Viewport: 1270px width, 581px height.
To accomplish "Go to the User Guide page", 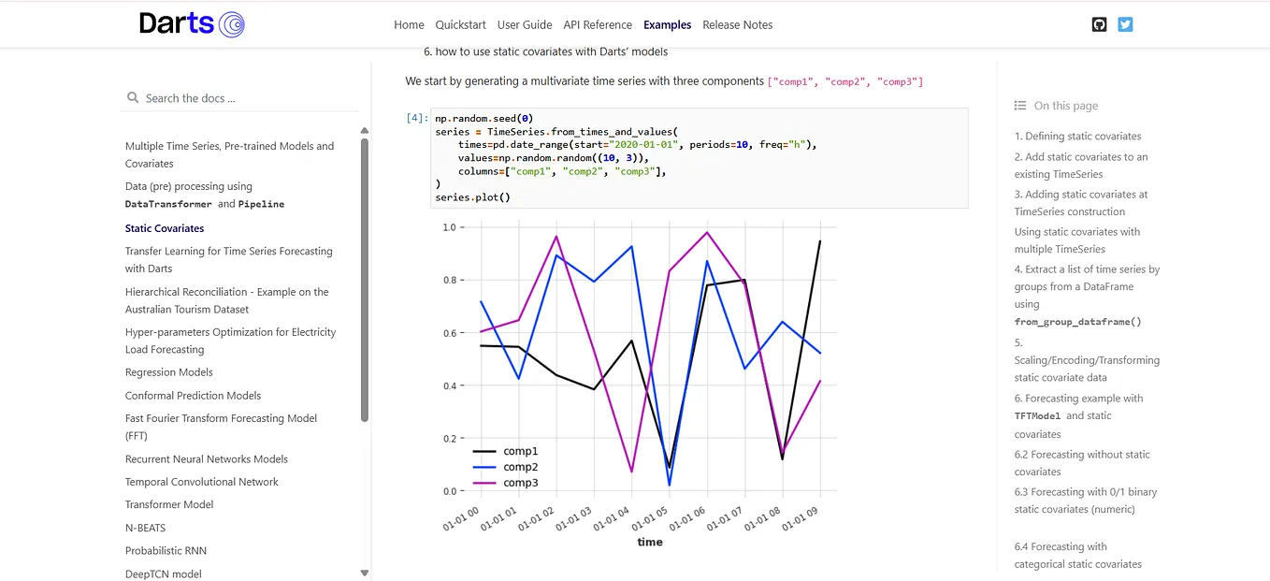I will point(525,24).
